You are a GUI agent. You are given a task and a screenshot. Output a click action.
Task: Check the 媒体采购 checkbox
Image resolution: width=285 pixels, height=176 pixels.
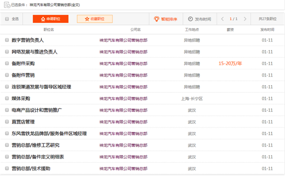pyautogui.click(x=7, y=98)
